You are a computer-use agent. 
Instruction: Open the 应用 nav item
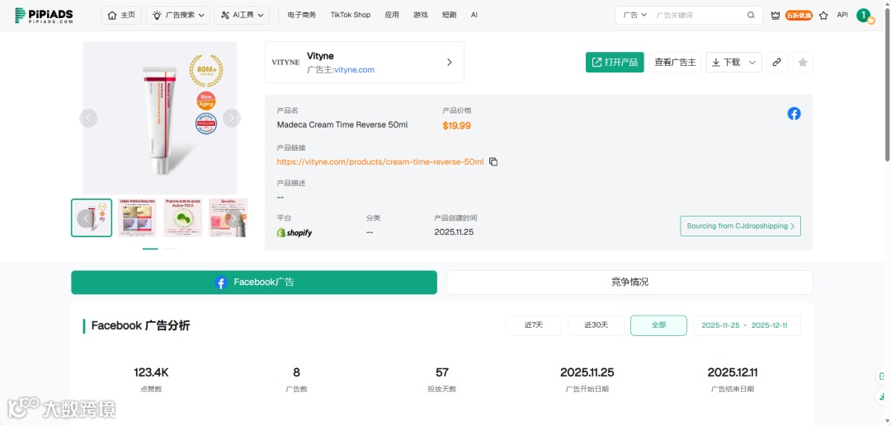392,16
